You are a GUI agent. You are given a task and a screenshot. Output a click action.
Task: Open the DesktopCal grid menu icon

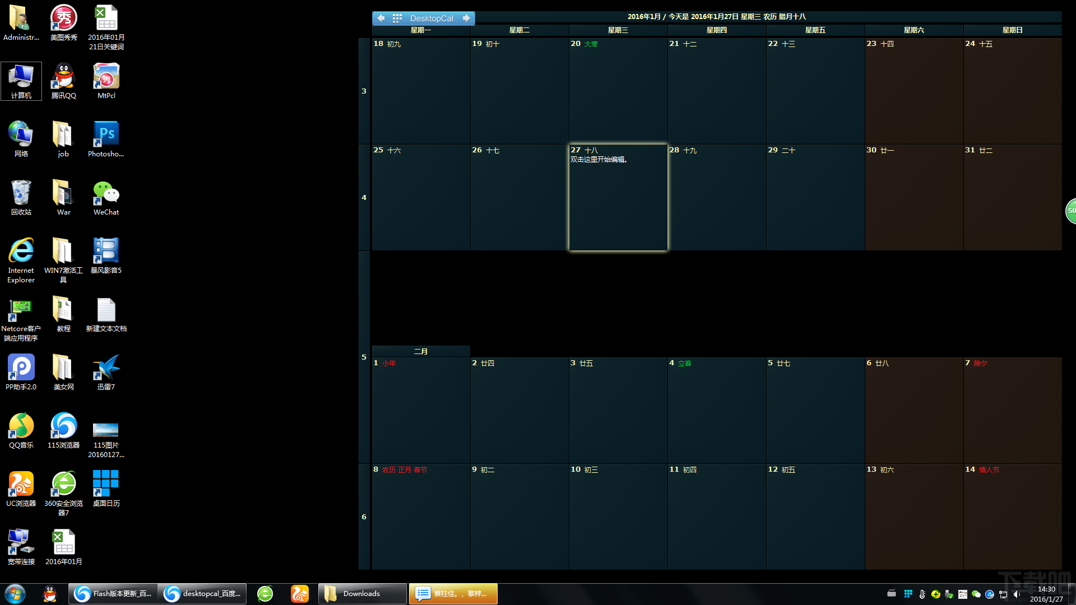click(397, 18)
